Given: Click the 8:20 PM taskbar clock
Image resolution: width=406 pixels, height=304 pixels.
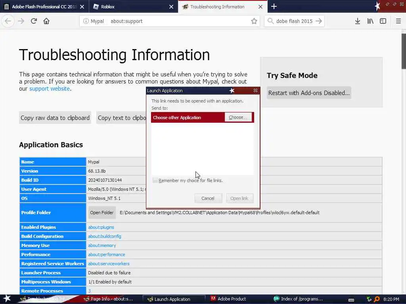Looking at the screenshot, I should (x=391, y=299).
